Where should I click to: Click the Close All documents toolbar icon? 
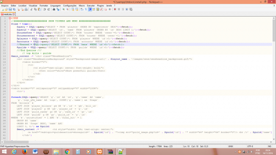point(22,9)
